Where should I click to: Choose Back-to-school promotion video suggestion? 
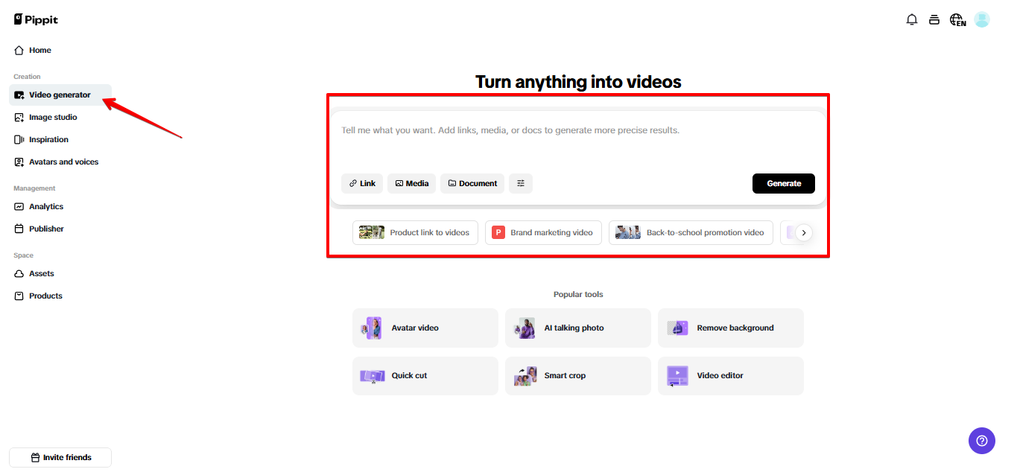(691, 232)
